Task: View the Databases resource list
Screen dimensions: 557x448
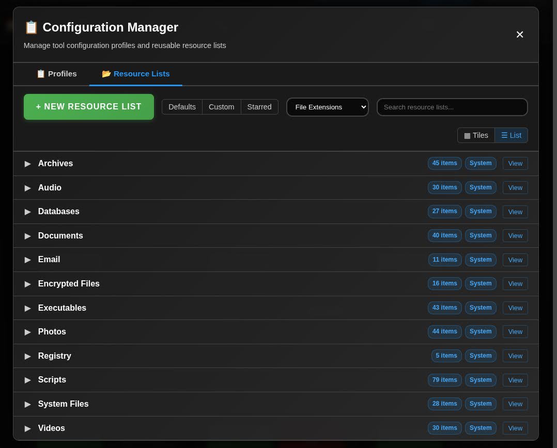Action: pyautogui.click(x=515, y=212)
